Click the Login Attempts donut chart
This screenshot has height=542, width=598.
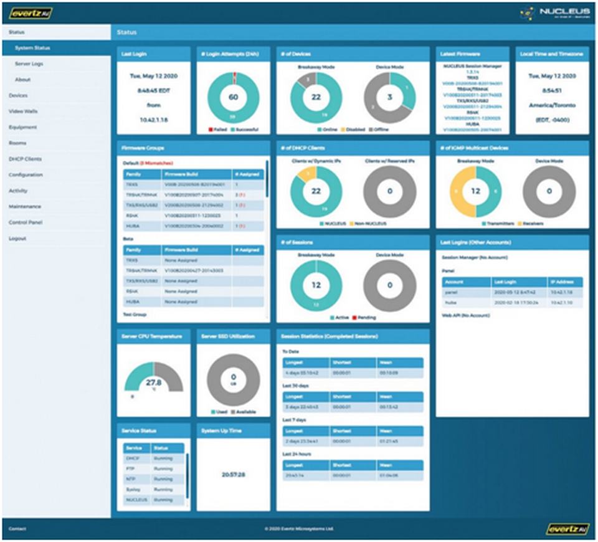[234, 97]
